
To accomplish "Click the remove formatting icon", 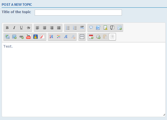I will tap(73, 37).
